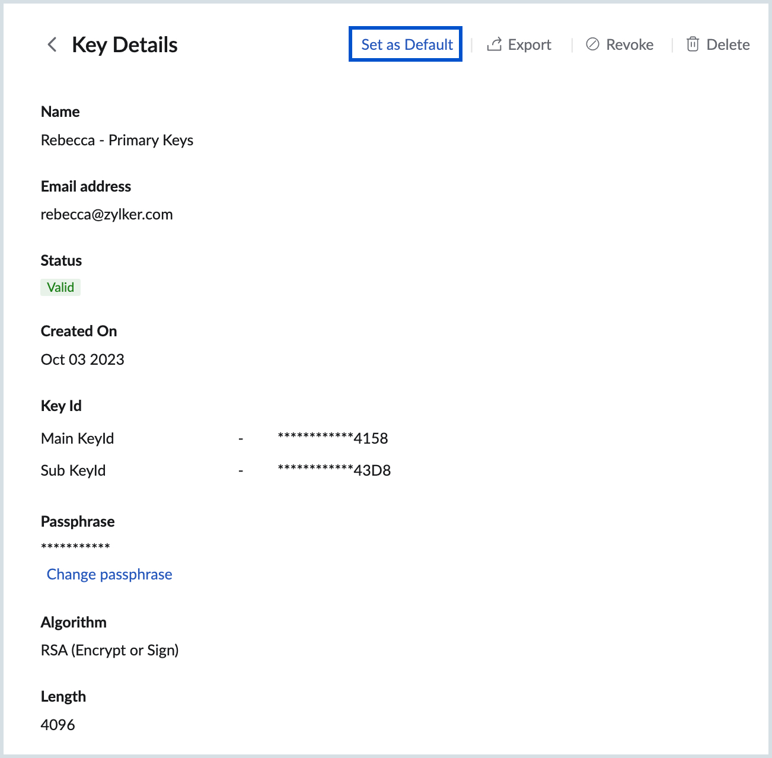772x758 pixels.
Task: Click the Valid status badge
Action: tap(60, 286)
